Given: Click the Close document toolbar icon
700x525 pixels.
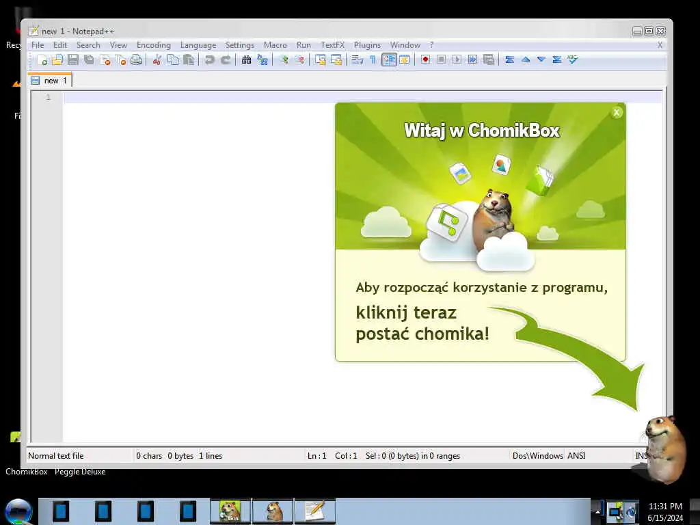Looking at the screenshot, I should pos(105,59).
